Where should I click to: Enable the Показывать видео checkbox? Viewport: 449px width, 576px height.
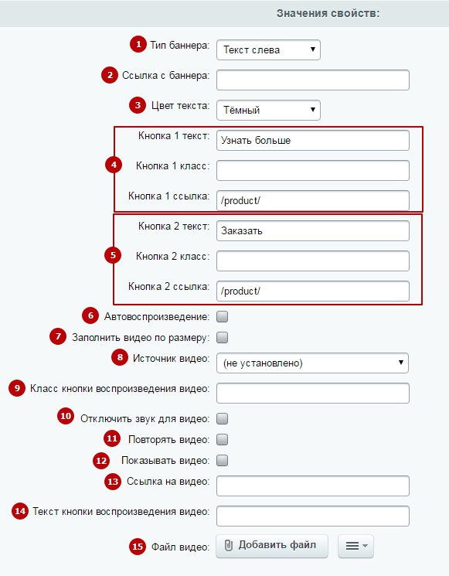pyautogui.click(x=222, y=461)
